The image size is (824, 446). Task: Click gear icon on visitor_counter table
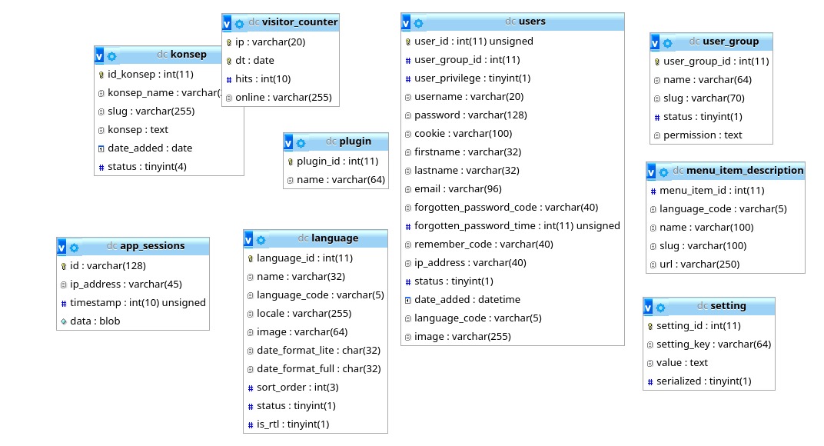coord(240,24)
